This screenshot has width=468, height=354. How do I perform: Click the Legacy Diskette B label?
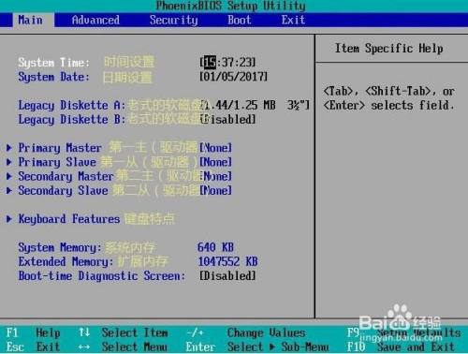[72, 119]
